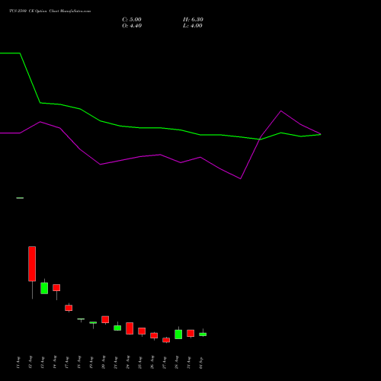The image size is (381, 381).
Task: Click the tall red 12 Aug candlestick
Action: click(x=32, y=264)
